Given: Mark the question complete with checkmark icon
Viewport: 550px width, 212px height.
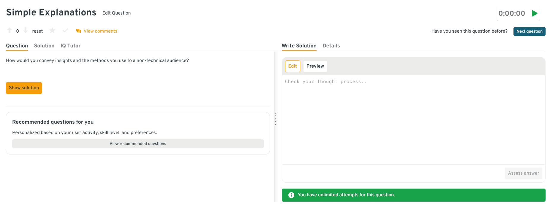Looking at the screenshot, I should (65, 31).
